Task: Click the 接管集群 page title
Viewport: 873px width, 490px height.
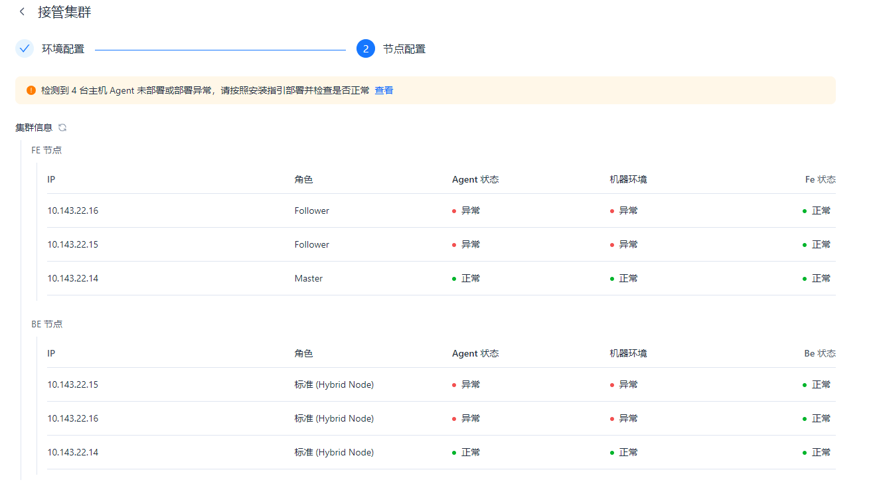Action: click(x=64, y=12)
